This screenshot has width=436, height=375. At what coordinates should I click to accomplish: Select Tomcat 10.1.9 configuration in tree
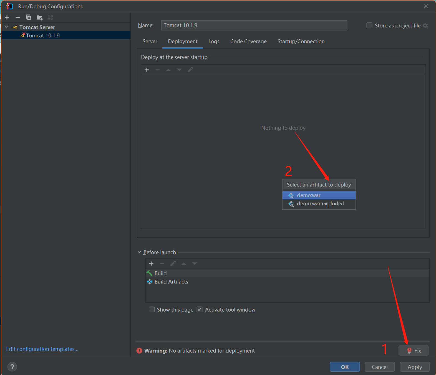66,35
